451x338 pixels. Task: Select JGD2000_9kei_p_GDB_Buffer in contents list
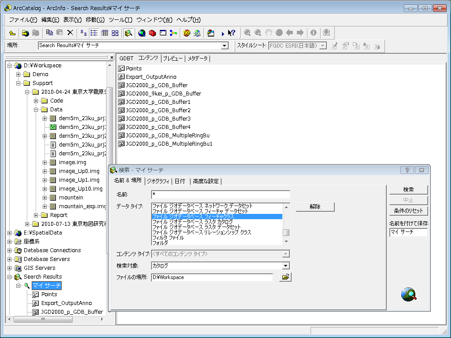163,93
